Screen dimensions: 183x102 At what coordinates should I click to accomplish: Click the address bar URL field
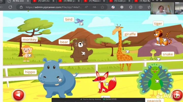pos(53,7)
